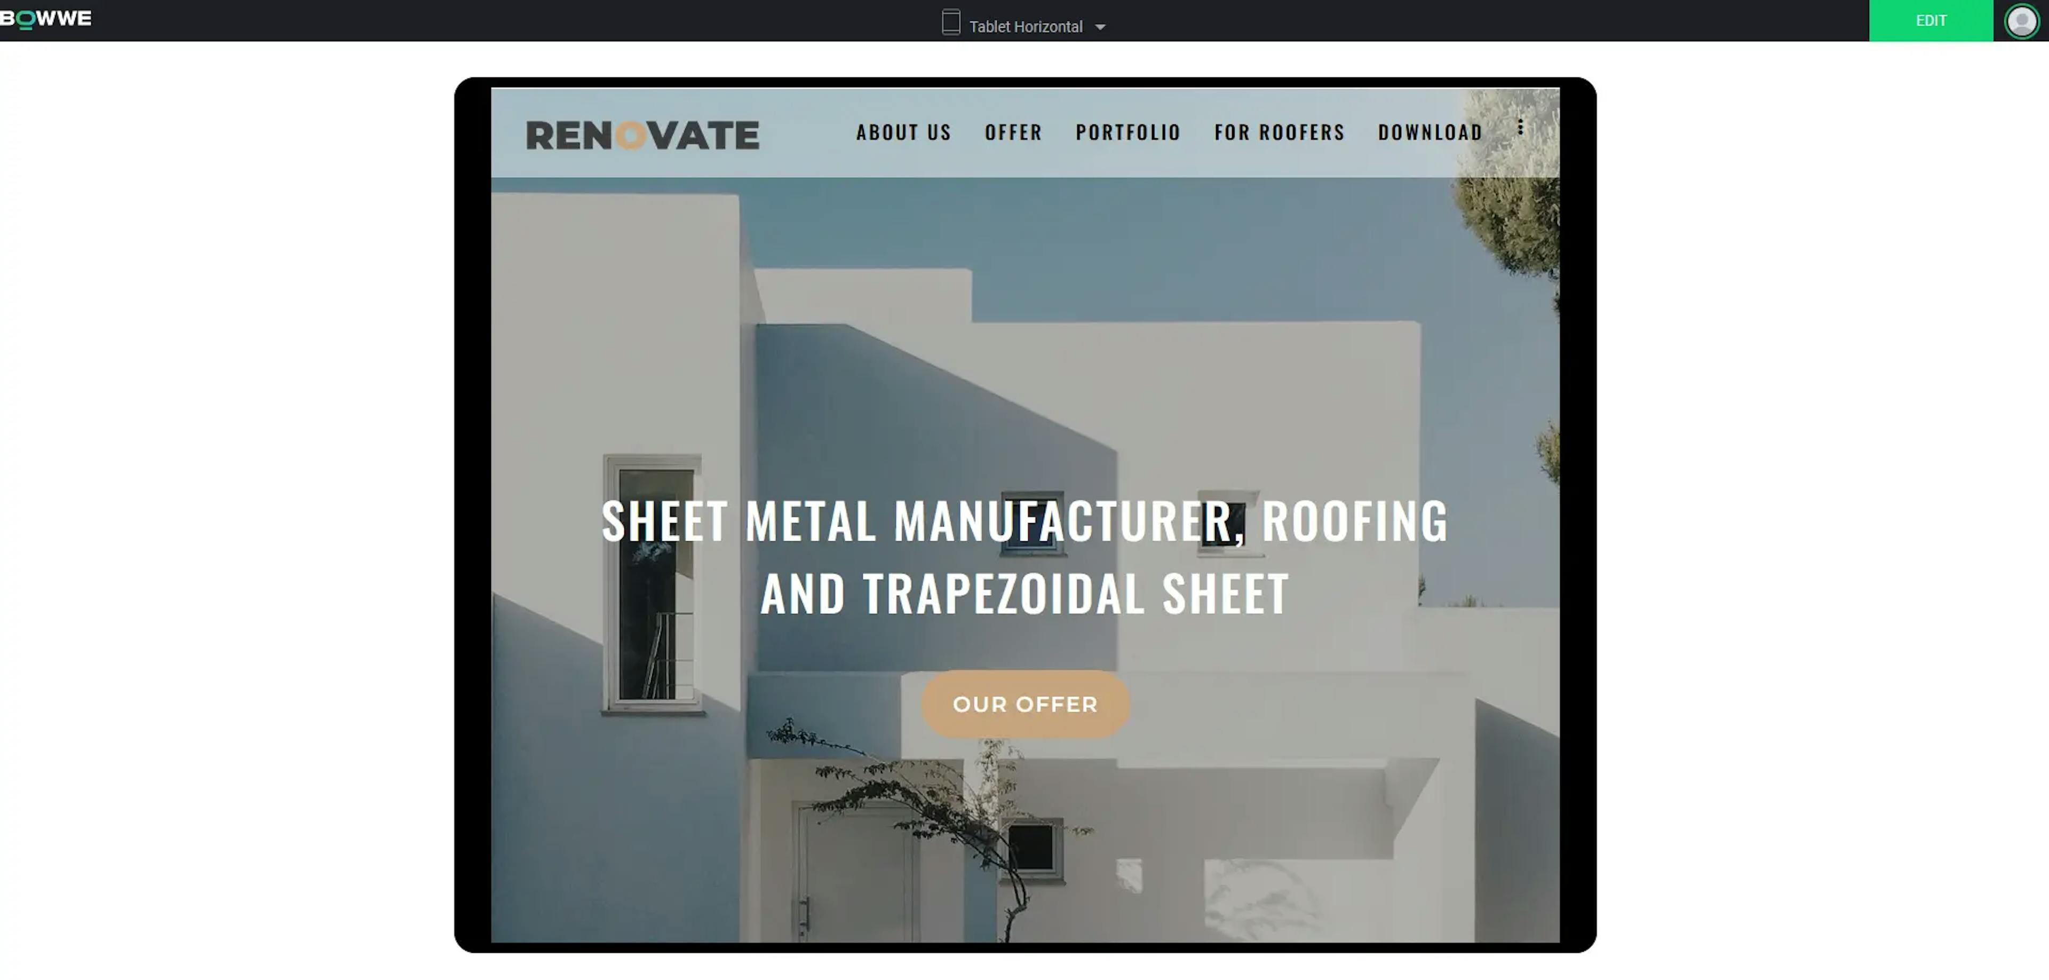This screenshot has height=980, width=2049.
Task: Expand the PORTFOLIO navigation menu item
Action: click(1127, 131)
